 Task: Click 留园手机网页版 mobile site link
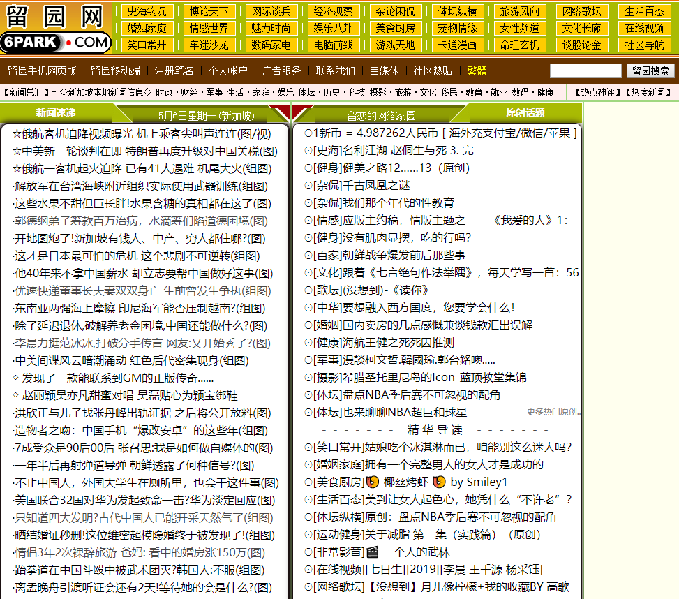42,71
